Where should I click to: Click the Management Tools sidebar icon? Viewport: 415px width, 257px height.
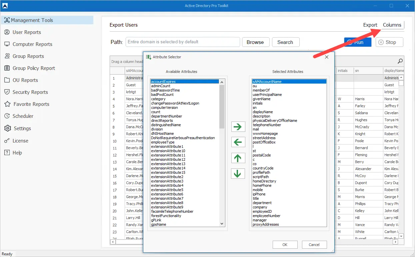click(7, 20)
